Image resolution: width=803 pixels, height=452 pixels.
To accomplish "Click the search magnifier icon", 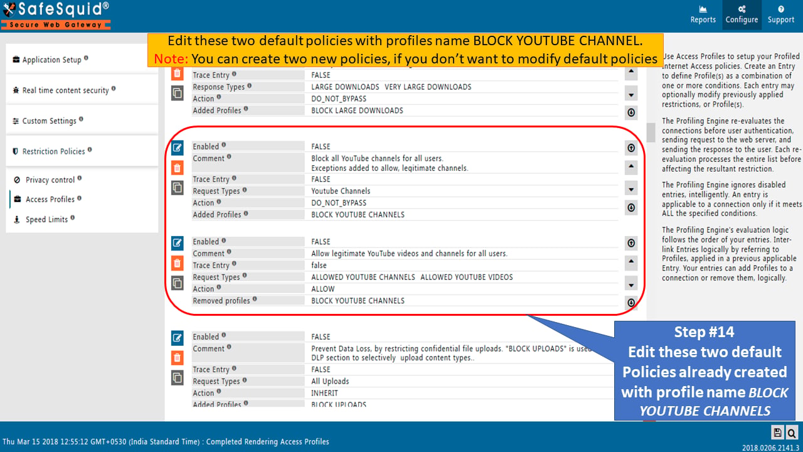I will pos(791,432).
